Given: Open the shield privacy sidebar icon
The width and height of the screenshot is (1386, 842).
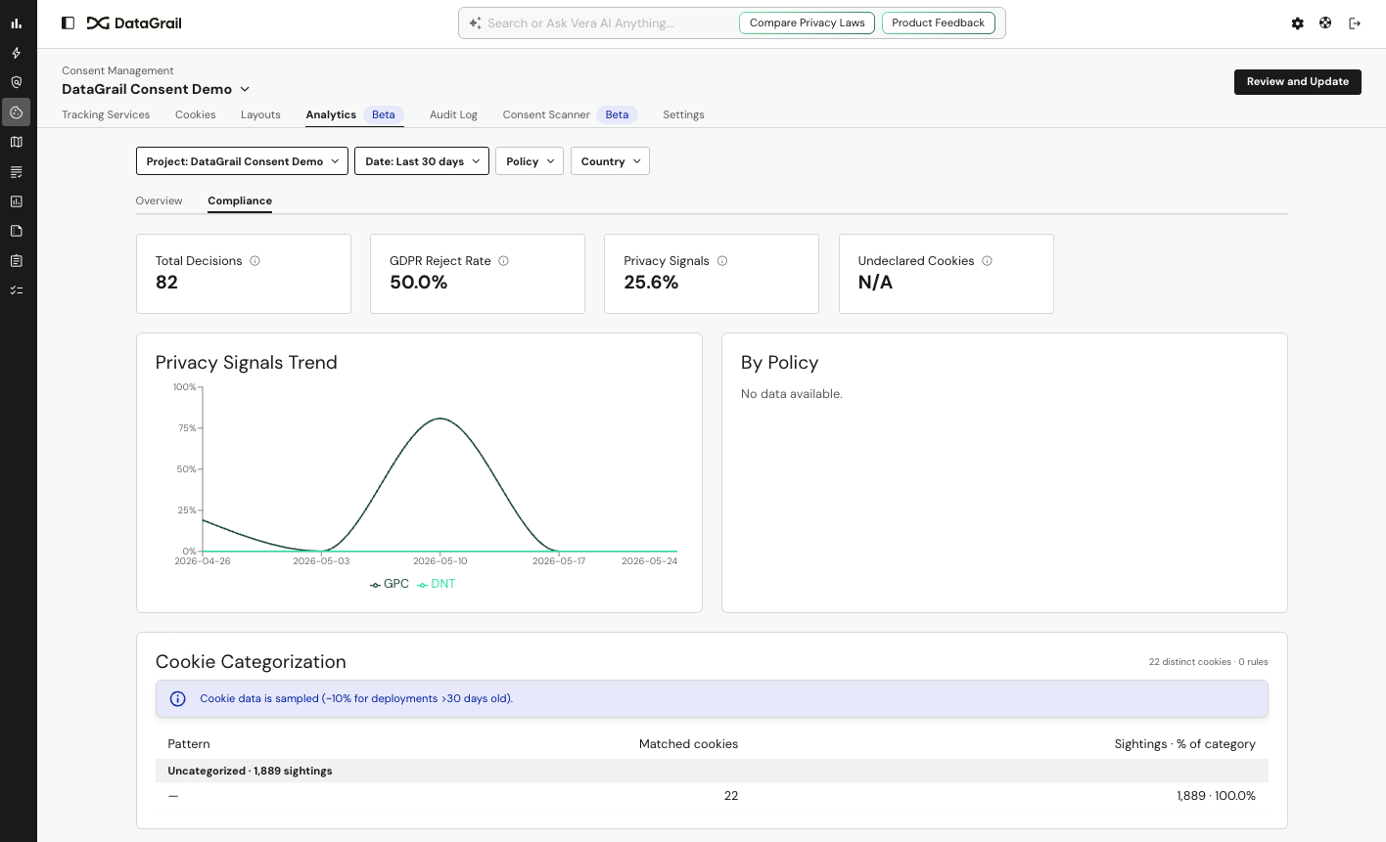Looking at the screenshot, I should point(16,82).
